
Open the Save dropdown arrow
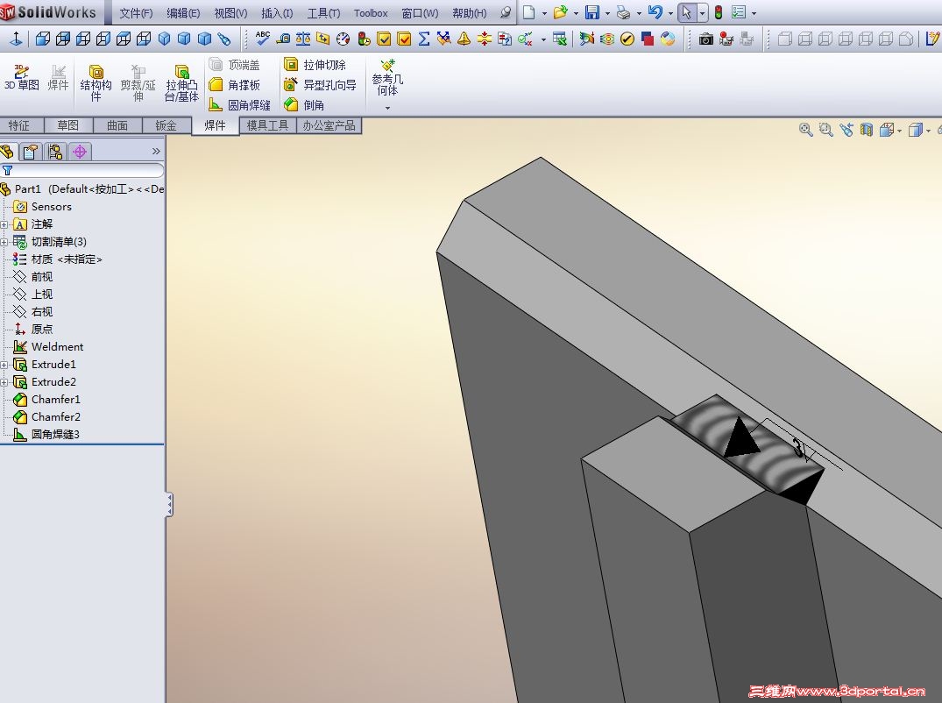[x=607, y=13]
